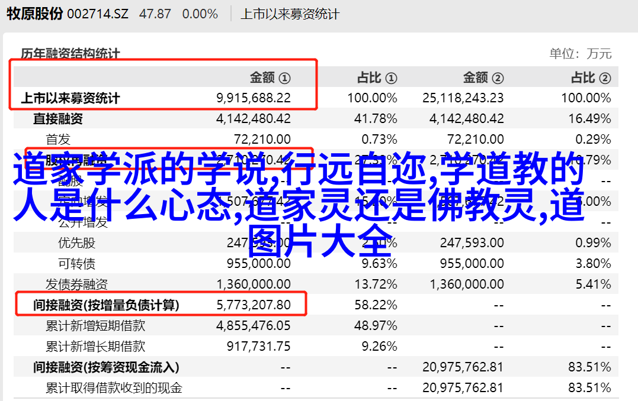
Task: Click the amount 4,855,476.05
Action: pos(254,326)
